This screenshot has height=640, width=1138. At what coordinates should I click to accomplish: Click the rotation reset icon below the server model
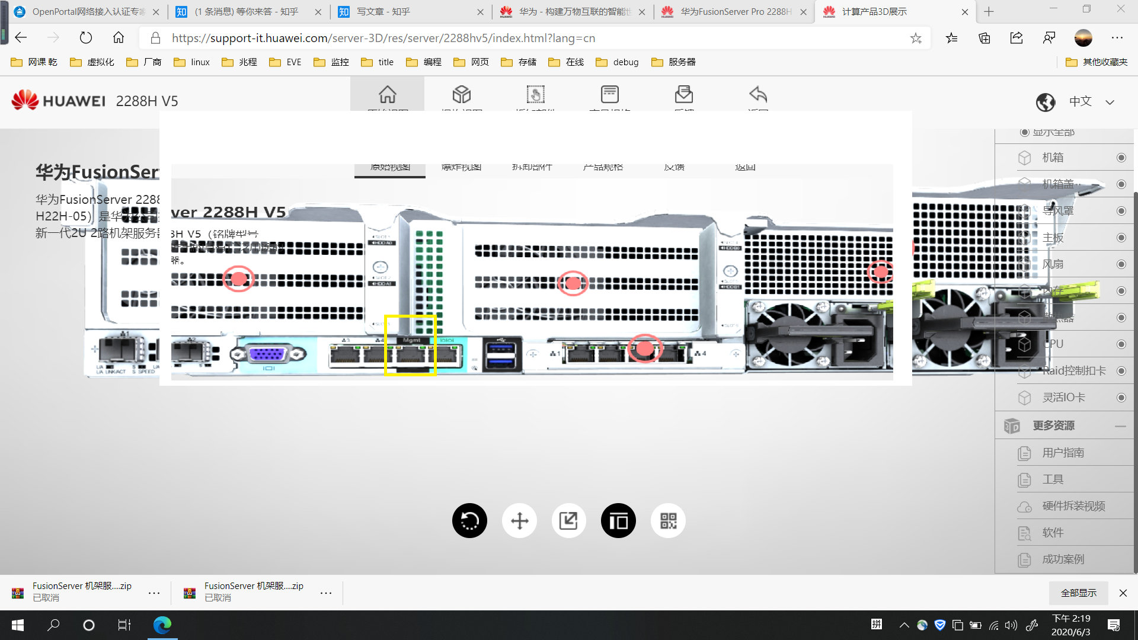pos(469,520)
